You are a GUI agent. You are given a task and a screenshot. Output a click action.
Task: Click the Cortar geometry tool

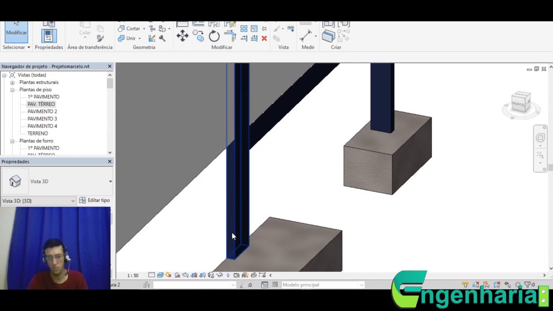pos(129,29)
